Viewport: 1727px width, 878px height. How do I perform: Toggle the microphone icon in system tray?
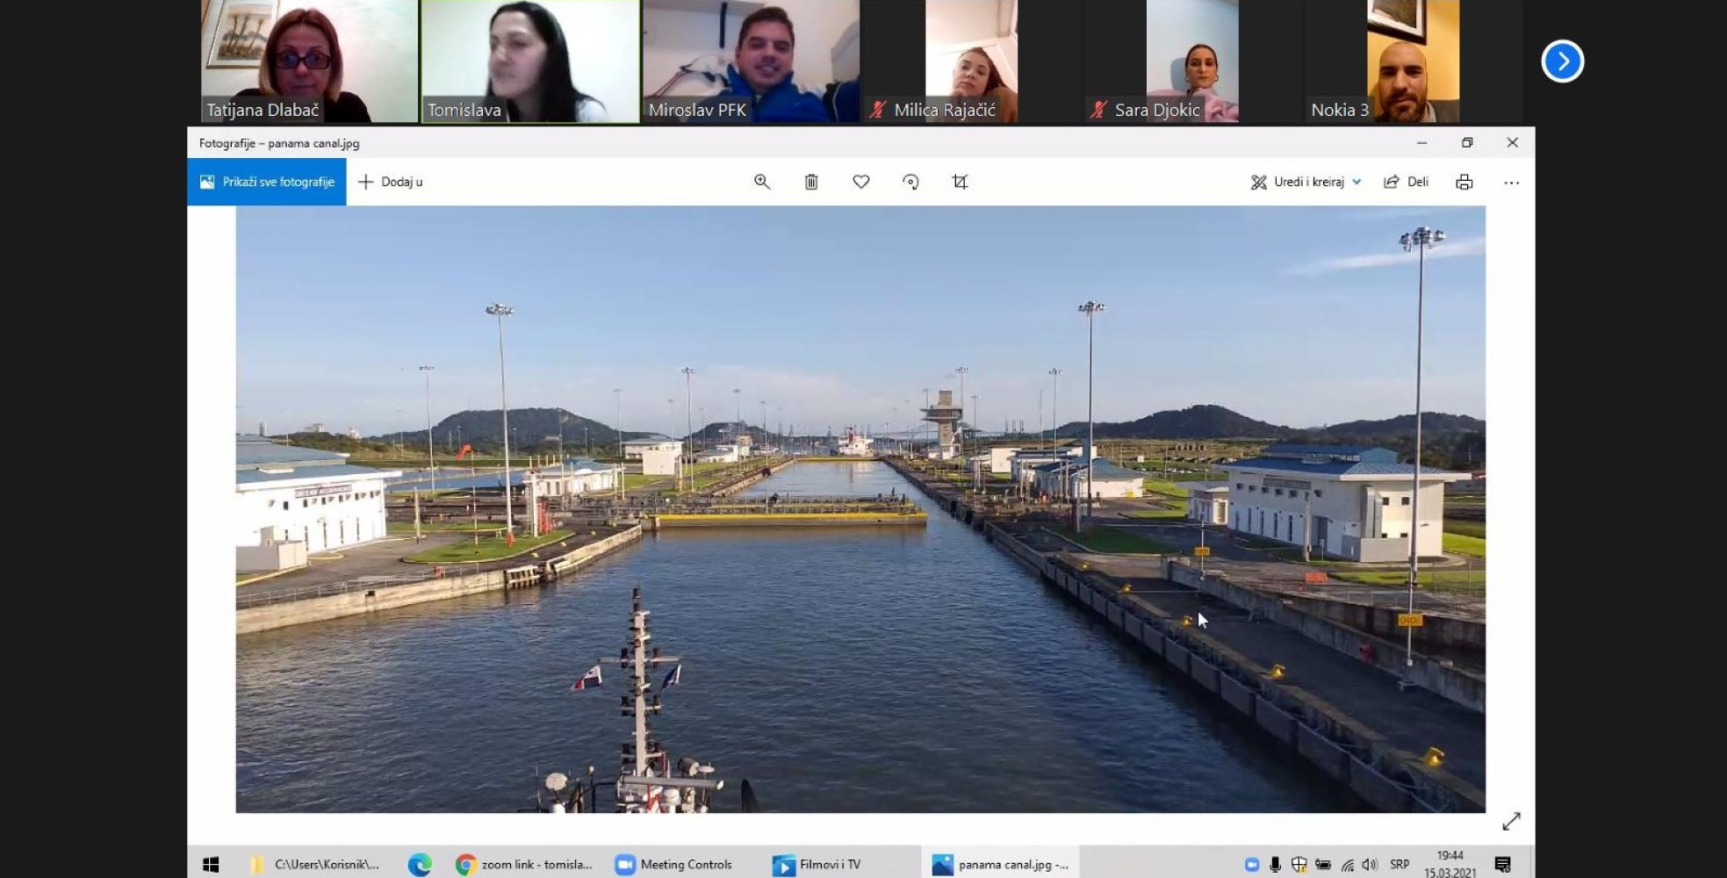click(x=1275, y=865)
